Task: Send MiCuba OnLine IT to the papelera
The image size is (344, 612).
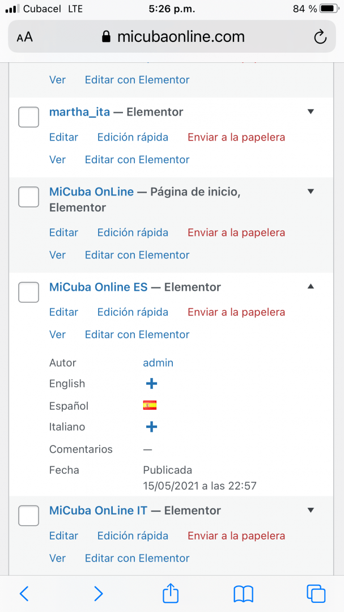Action: pos(236,535)
